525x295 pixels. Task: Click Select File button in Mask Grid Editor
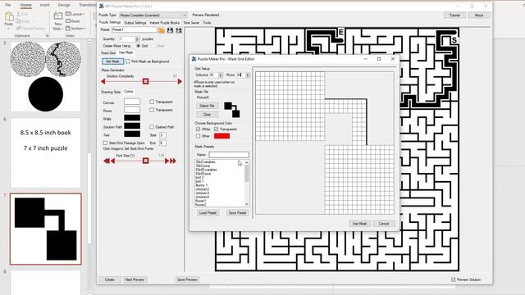207,106
